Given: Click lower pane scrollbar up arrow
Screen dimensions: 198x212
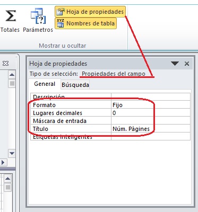Looking at the screenshot, I should click(7, 179).
